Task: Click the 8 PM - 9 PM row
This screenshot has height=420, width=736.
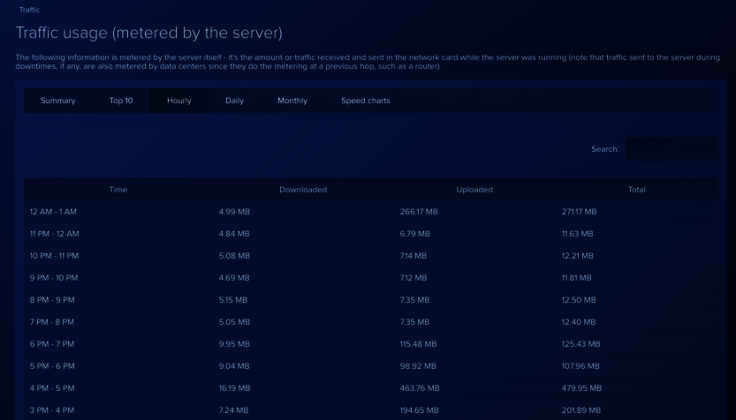Action: click(x=52, y=300)
